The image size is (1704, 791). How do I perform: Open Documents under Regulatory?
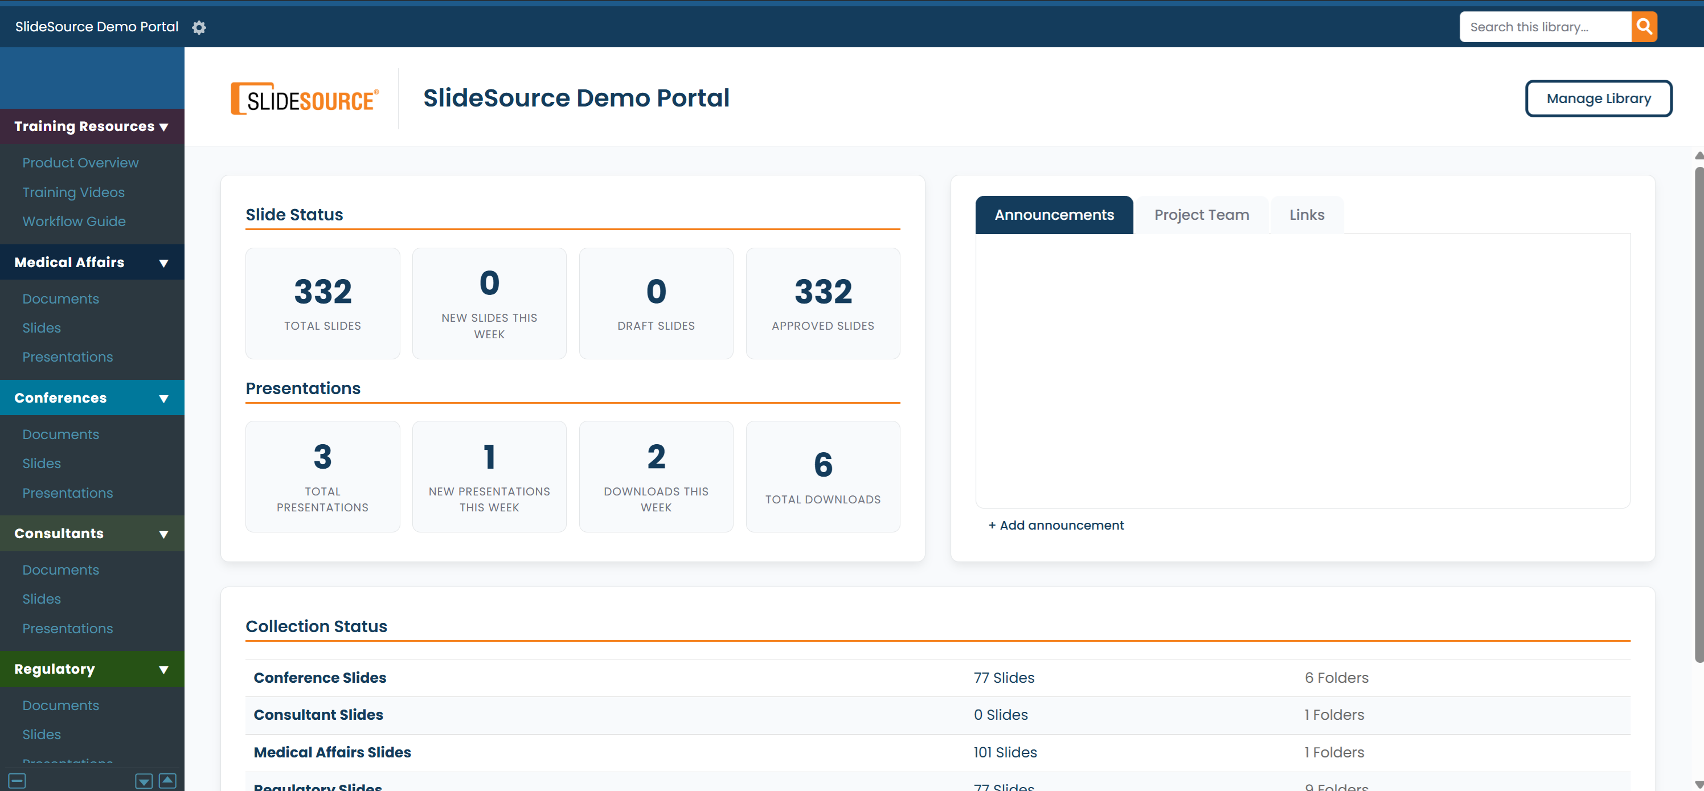point(61,706)
